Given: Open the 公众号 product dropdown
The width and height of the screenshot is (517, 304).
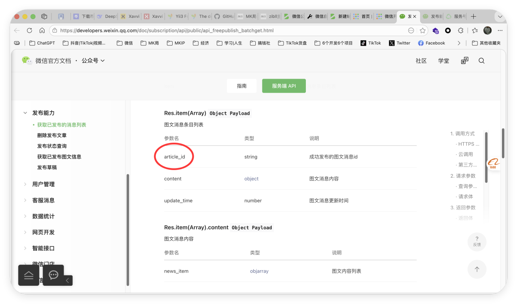Looking at the screenshot, I should pyautogui.click(x=93, y=61).
